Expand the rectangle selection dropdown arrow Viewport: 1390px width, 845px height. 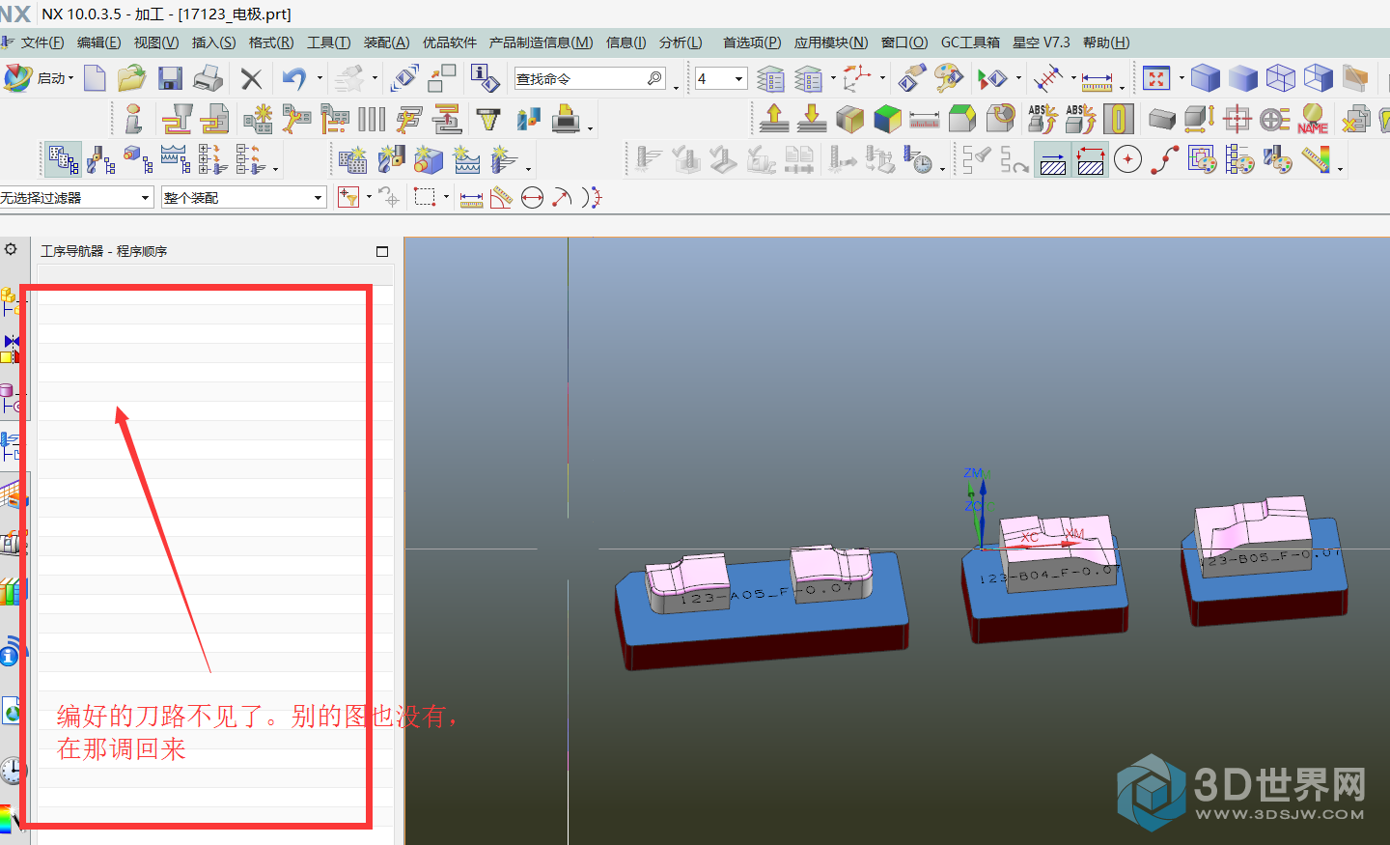(446, 197)
